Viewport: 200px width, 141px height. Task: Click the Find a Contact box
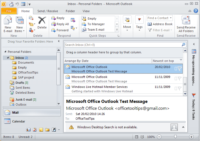pos(160,18)
